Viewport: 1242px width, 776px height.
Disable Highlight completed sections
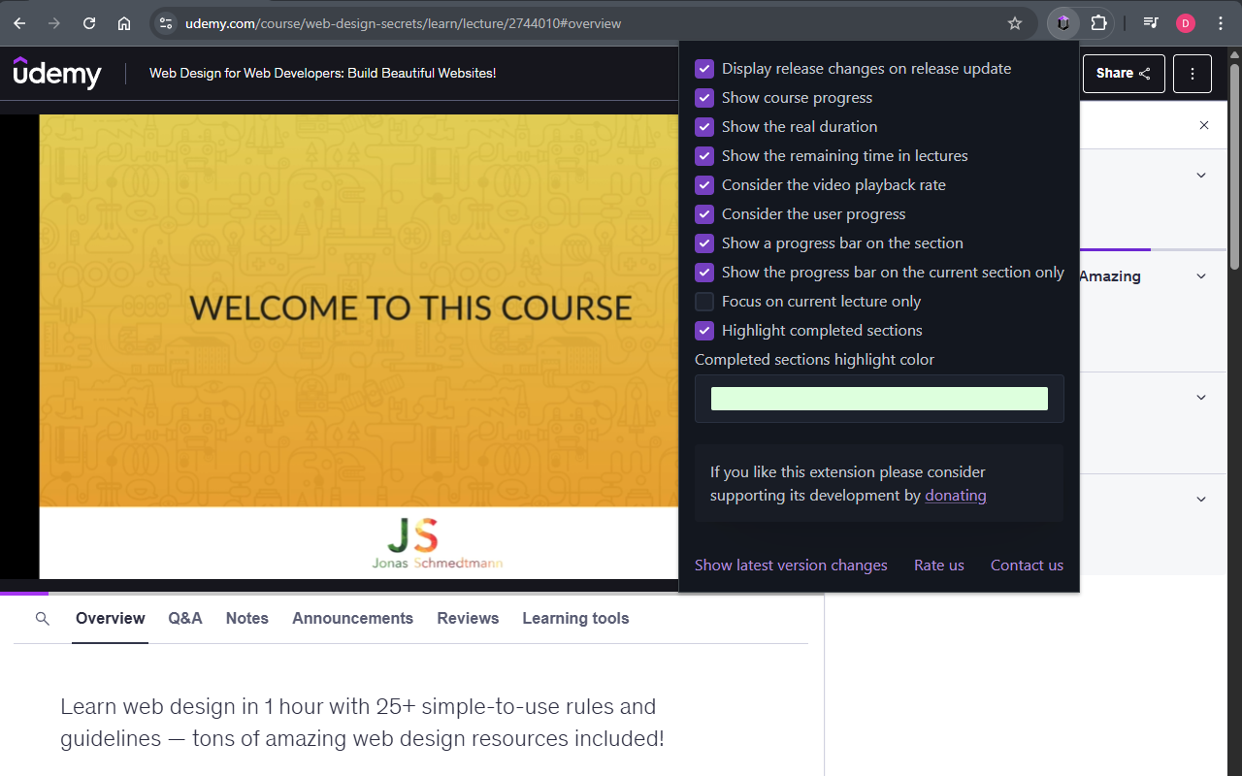coord(704,331)
